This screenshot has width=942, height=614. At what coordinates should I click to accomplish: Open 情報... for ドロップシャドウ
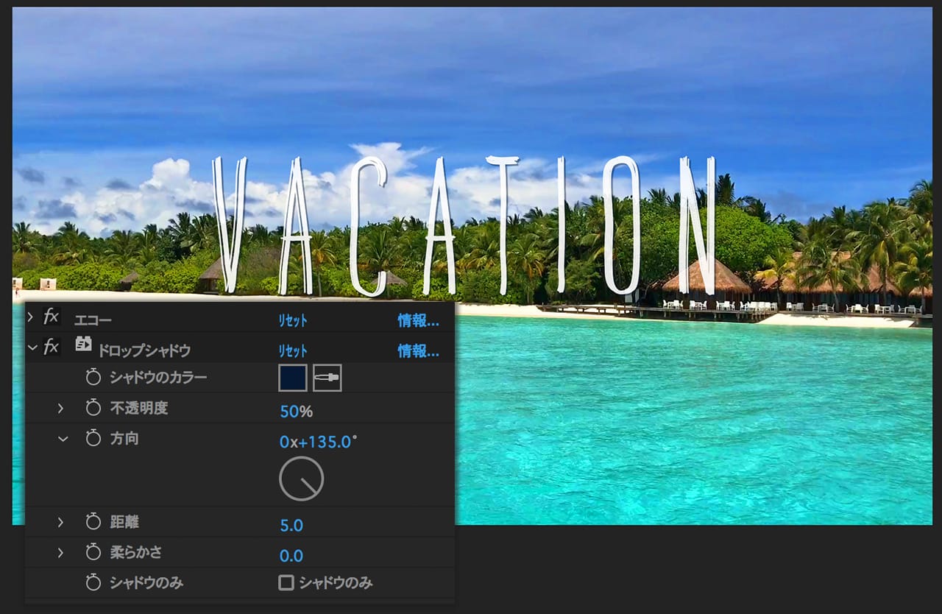(418, 351)
